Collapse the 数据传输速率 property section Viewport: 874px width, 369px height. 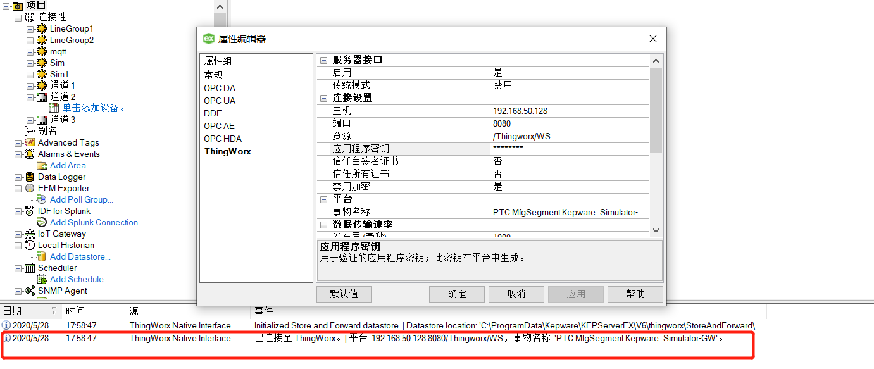point(324,225)
